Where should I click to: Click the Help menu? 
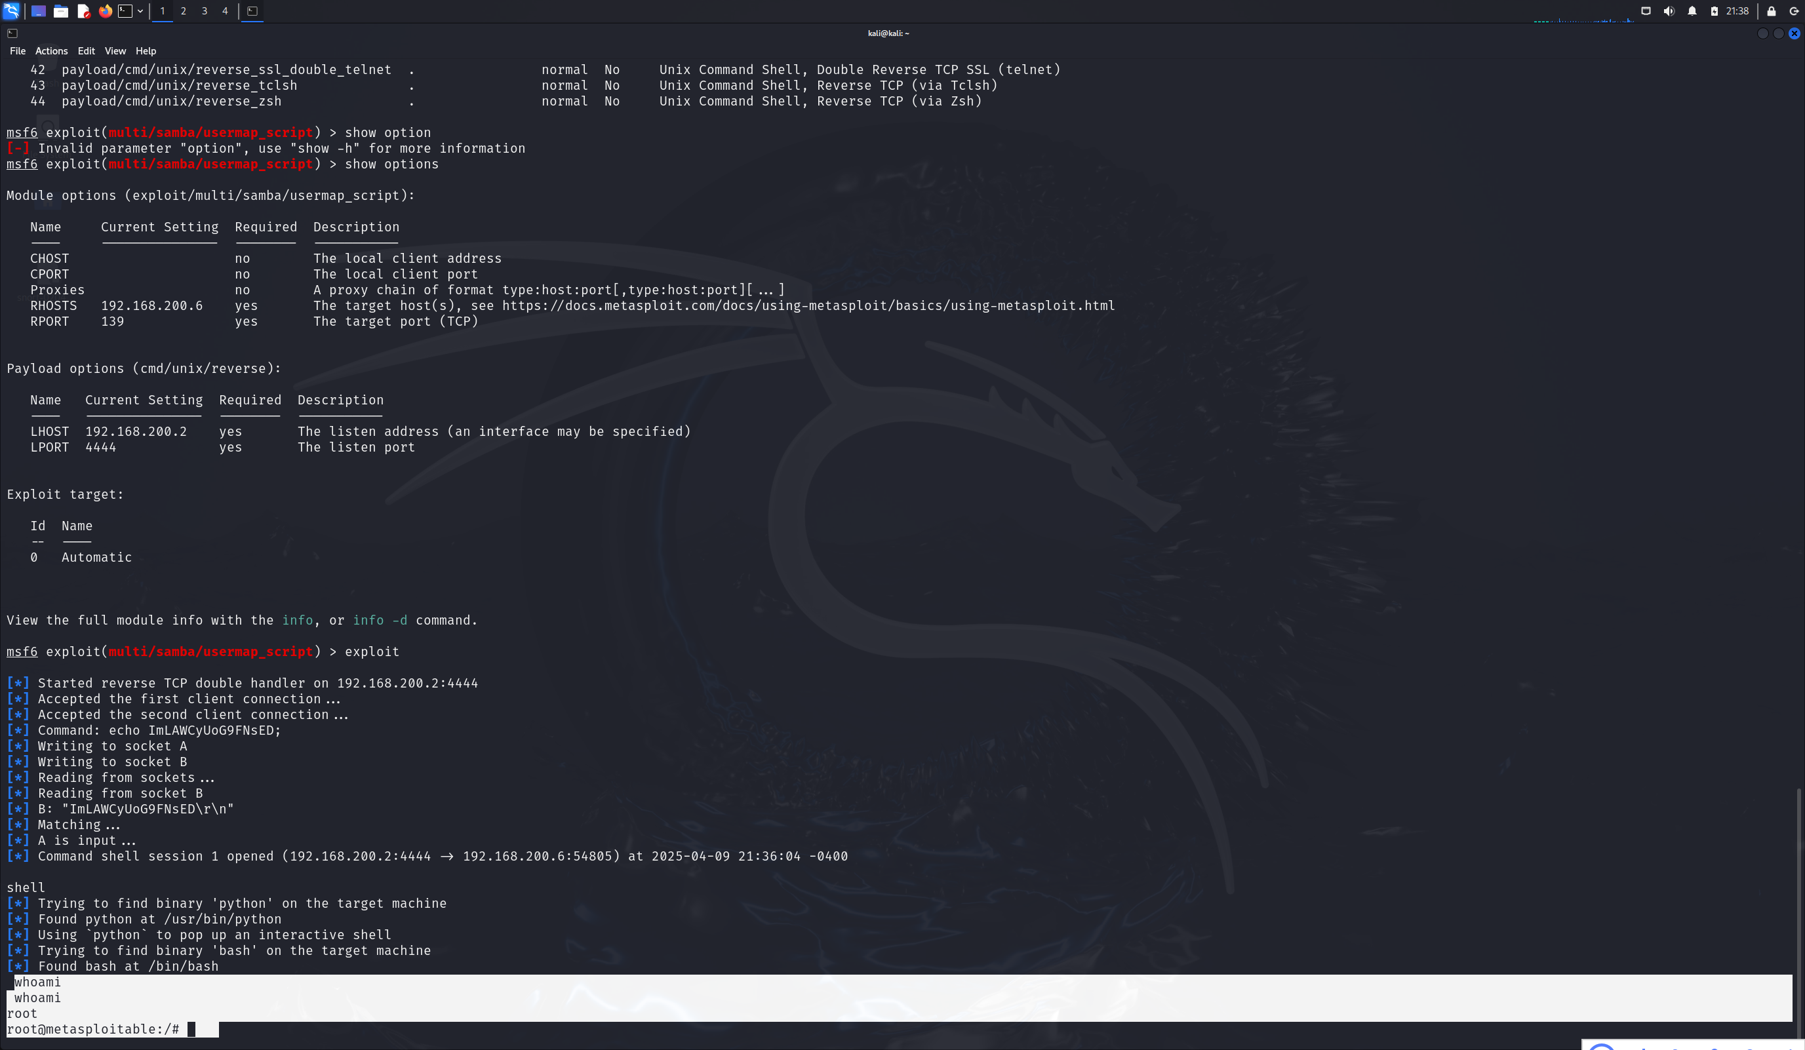pos(146,51)
